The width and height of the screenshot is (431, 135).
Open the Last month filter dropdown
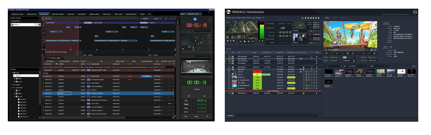tap(356, 66)
